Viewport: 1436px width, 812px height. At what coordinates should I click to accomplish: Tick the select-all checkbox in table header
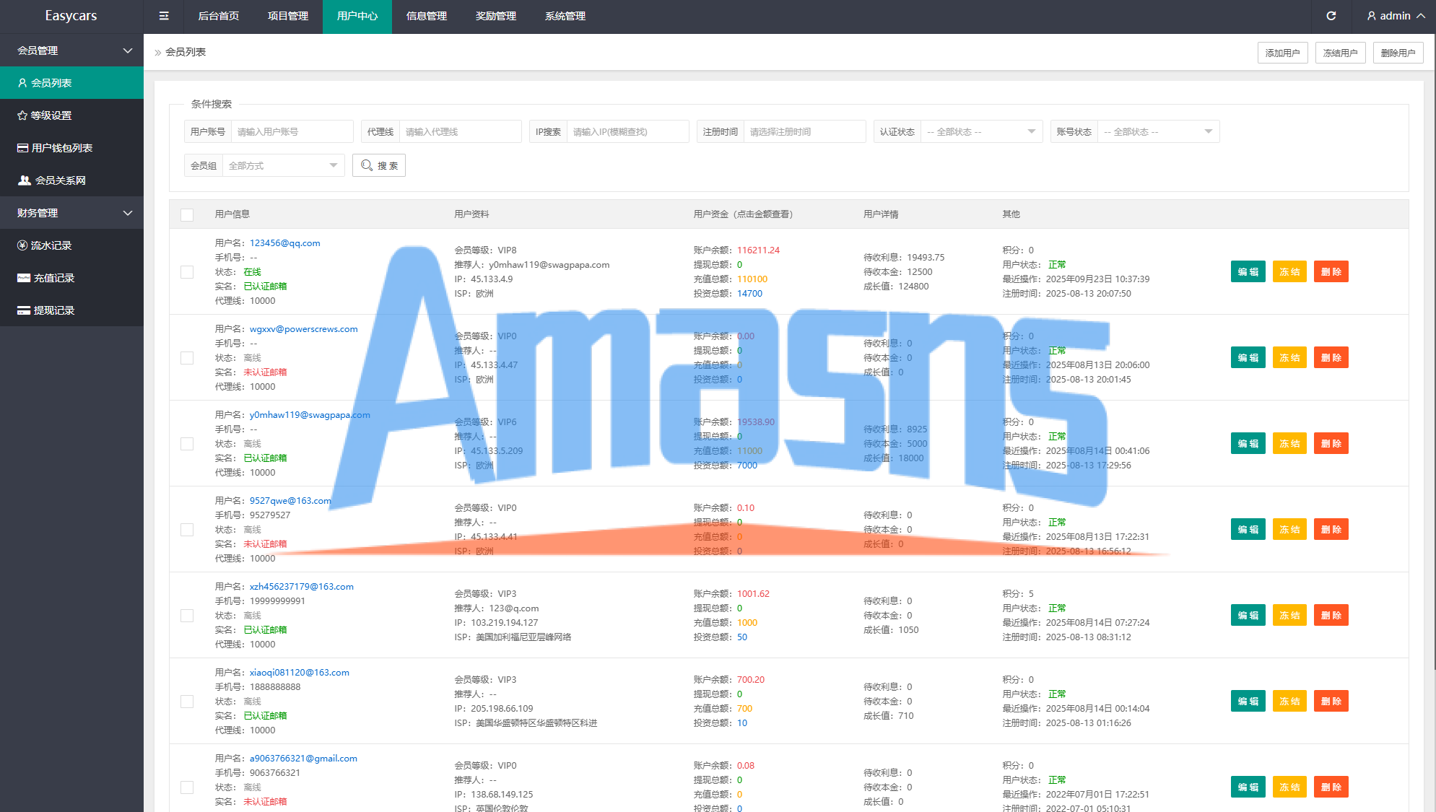tap(187, 214)
